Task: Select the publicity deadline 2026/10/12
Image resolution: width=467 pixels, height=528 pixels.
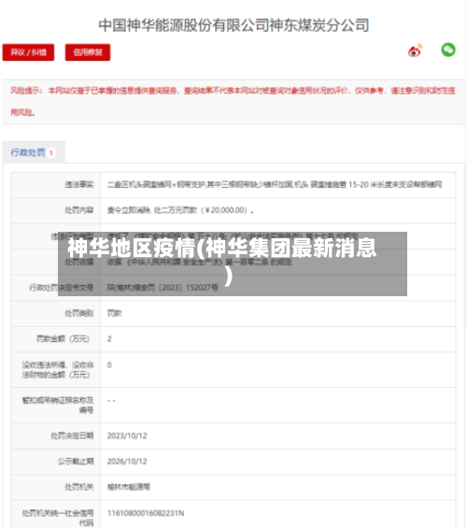Action: 127,462
